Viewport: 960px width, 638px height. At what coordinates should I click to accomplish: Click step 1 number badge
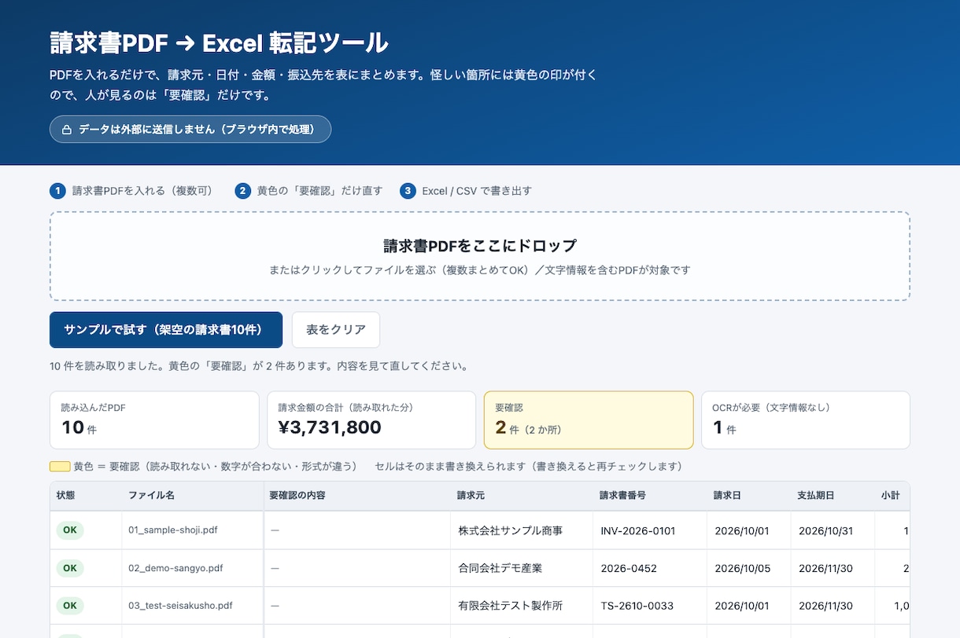[x=57, y=191]
